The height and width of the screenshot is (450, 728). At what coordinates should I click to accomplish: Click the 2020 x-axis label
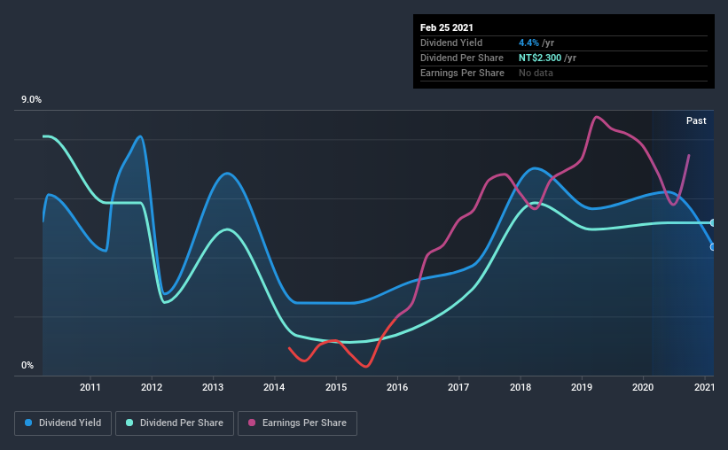643,387
